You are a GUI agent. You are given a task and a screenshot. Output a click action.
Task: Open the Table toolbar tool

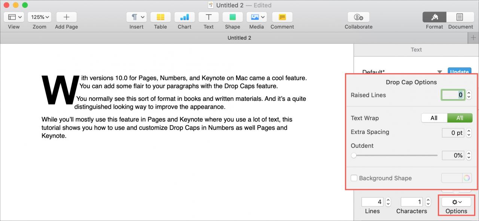(161, 17)
